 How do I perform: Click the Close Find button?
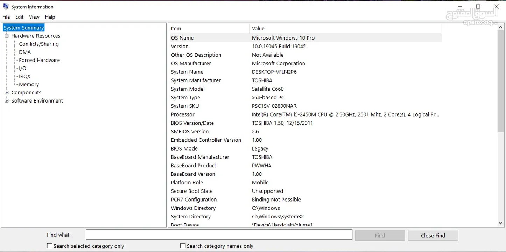pos(433,235)
